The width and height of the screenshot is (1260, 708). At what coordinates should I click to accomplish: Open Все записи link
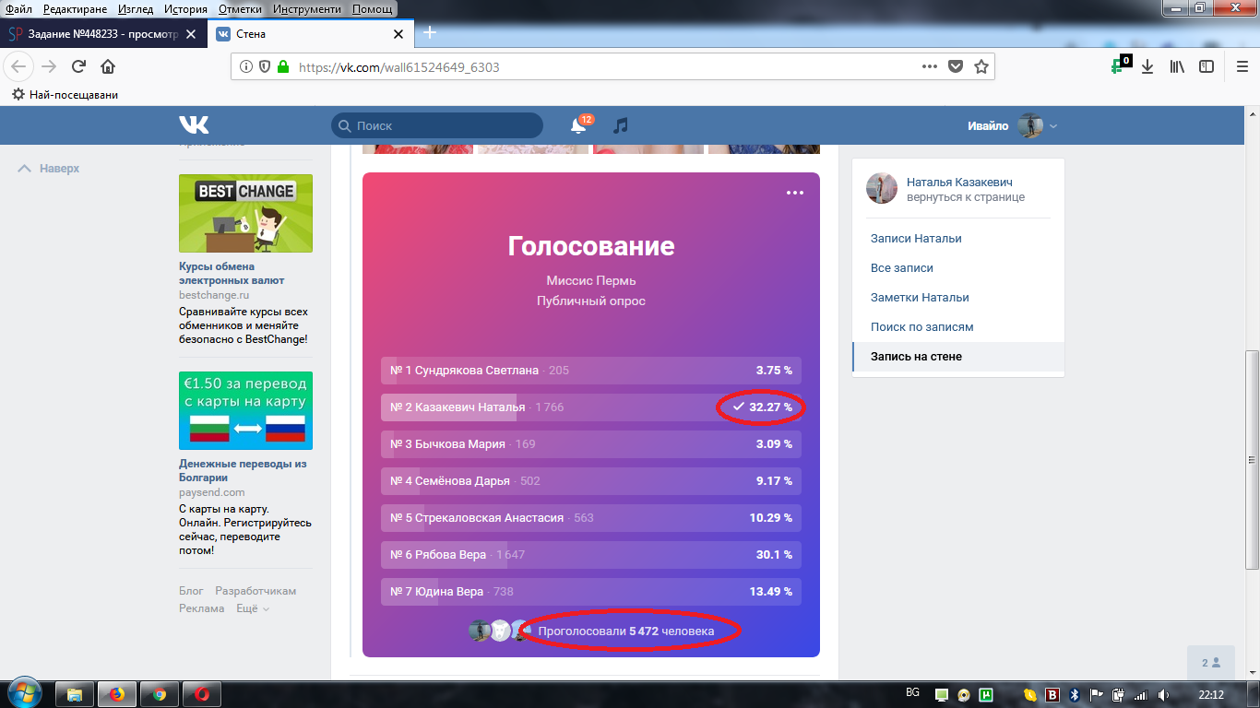point(902,268)
